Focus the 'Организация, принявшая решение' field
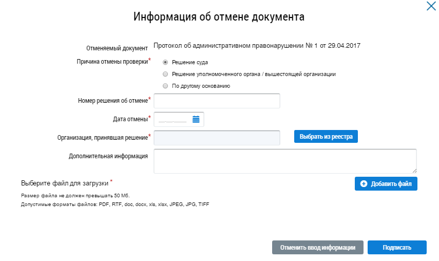Screen dimensions: 439x261 (x=217, y=138)
